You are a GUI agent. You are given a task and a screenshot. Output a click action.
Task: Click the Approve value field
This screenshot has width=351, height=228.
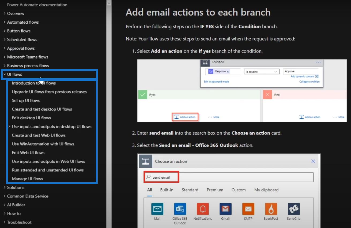[x=301, y=71]
